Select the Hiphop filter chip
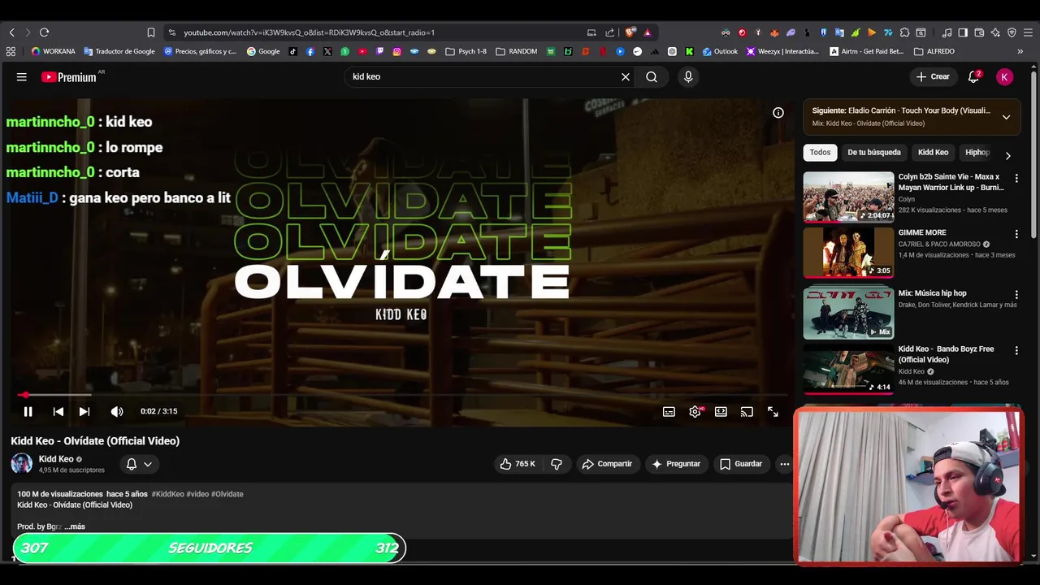 point(977,153)
